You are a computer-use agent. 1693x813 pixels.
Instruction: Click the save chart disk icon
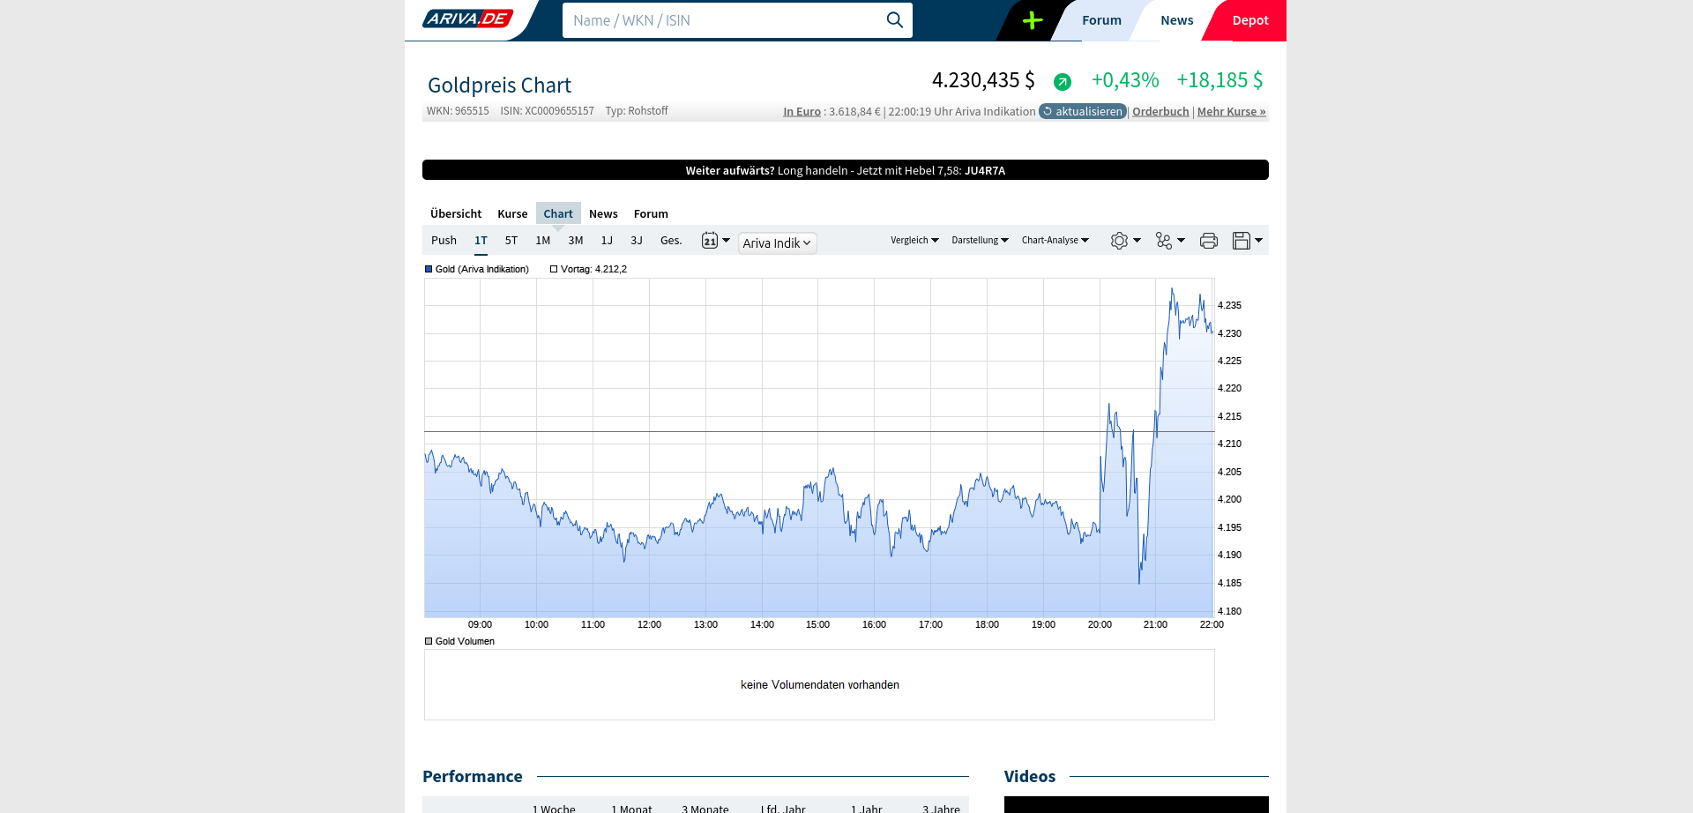(1246, 241)
